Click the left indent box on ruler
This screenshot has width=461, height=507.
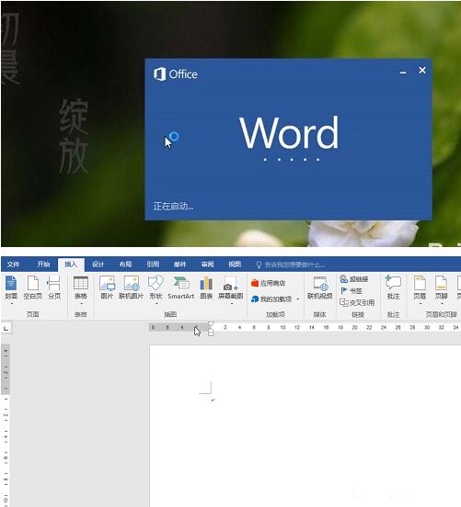211,333
